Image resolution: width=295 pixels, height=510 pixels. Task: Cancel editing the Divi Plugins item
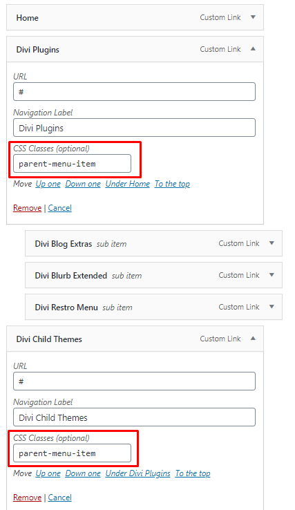(60, 208)
